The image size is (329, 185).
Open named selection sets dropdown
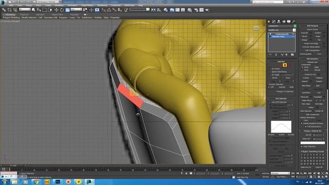point(139,9)
